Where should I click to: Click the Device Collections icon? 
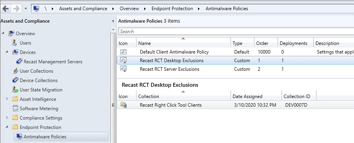[x=15, y=80]
